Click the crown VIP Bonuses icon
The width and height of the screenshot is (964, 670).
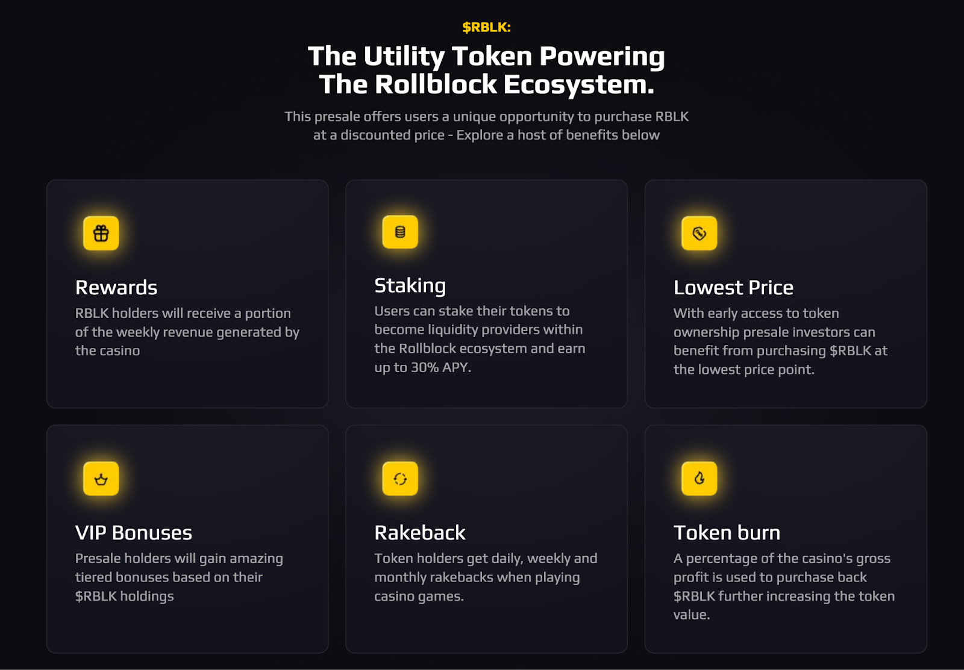tap(101, 479)
